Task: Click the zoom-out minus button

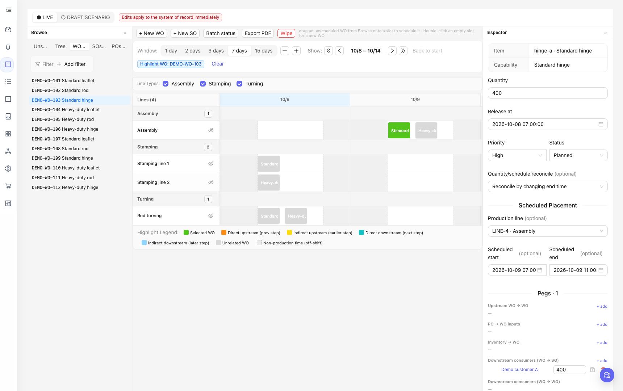Action: [285, 51]
